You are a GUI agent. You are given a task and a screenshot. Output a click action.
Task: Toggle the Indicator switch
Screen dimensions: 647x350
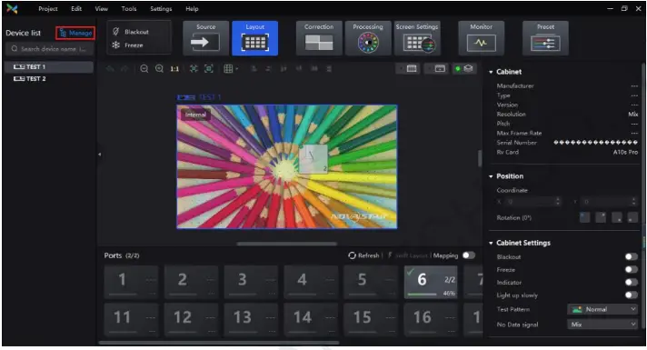(632, 283)
